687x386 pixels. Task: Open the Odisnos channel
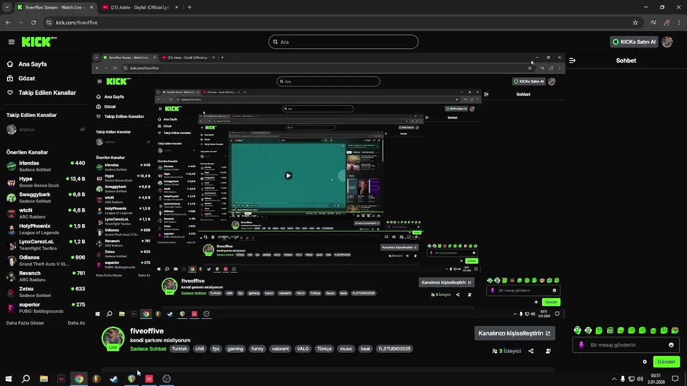(46, 261)
